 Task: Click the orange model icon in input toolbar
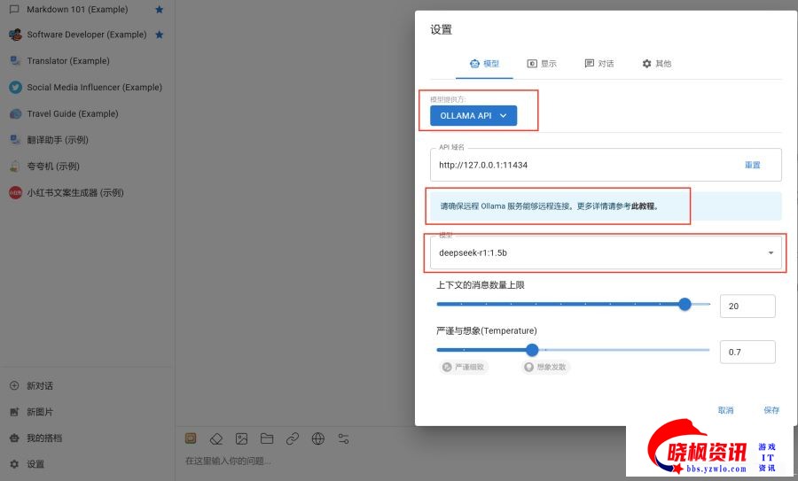(191, 438)
